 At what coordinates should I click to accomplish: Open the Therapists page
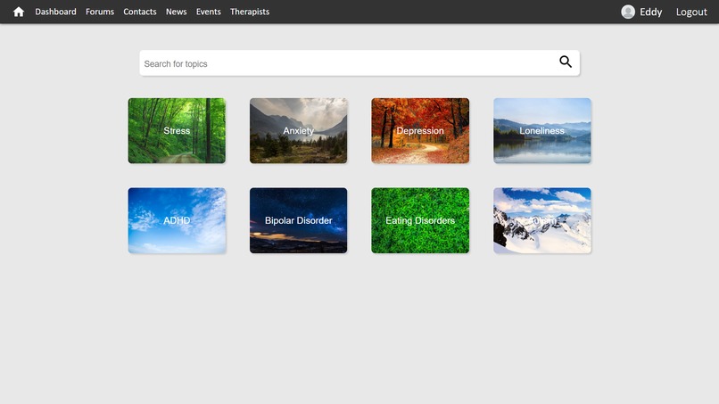point(250,12)
